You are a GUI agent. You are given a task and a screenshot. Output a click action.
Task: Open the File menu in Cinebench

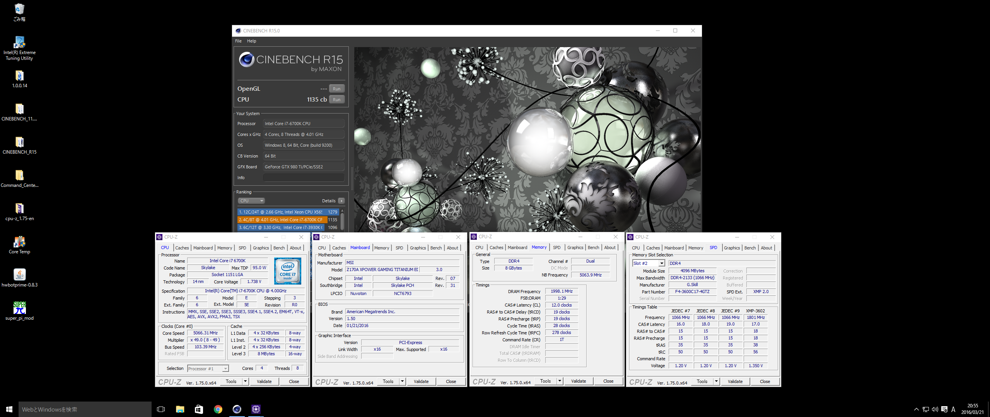[x=238, y=41]
